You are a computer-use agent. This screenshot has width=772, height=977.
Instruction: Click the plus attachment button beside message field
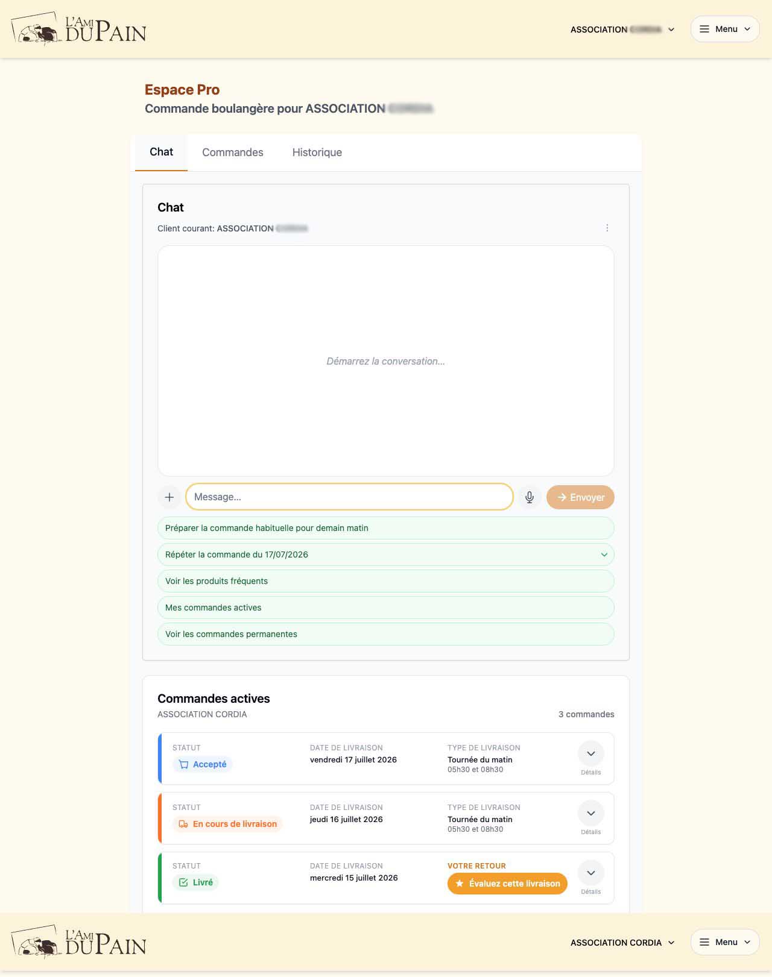(169, 497)
